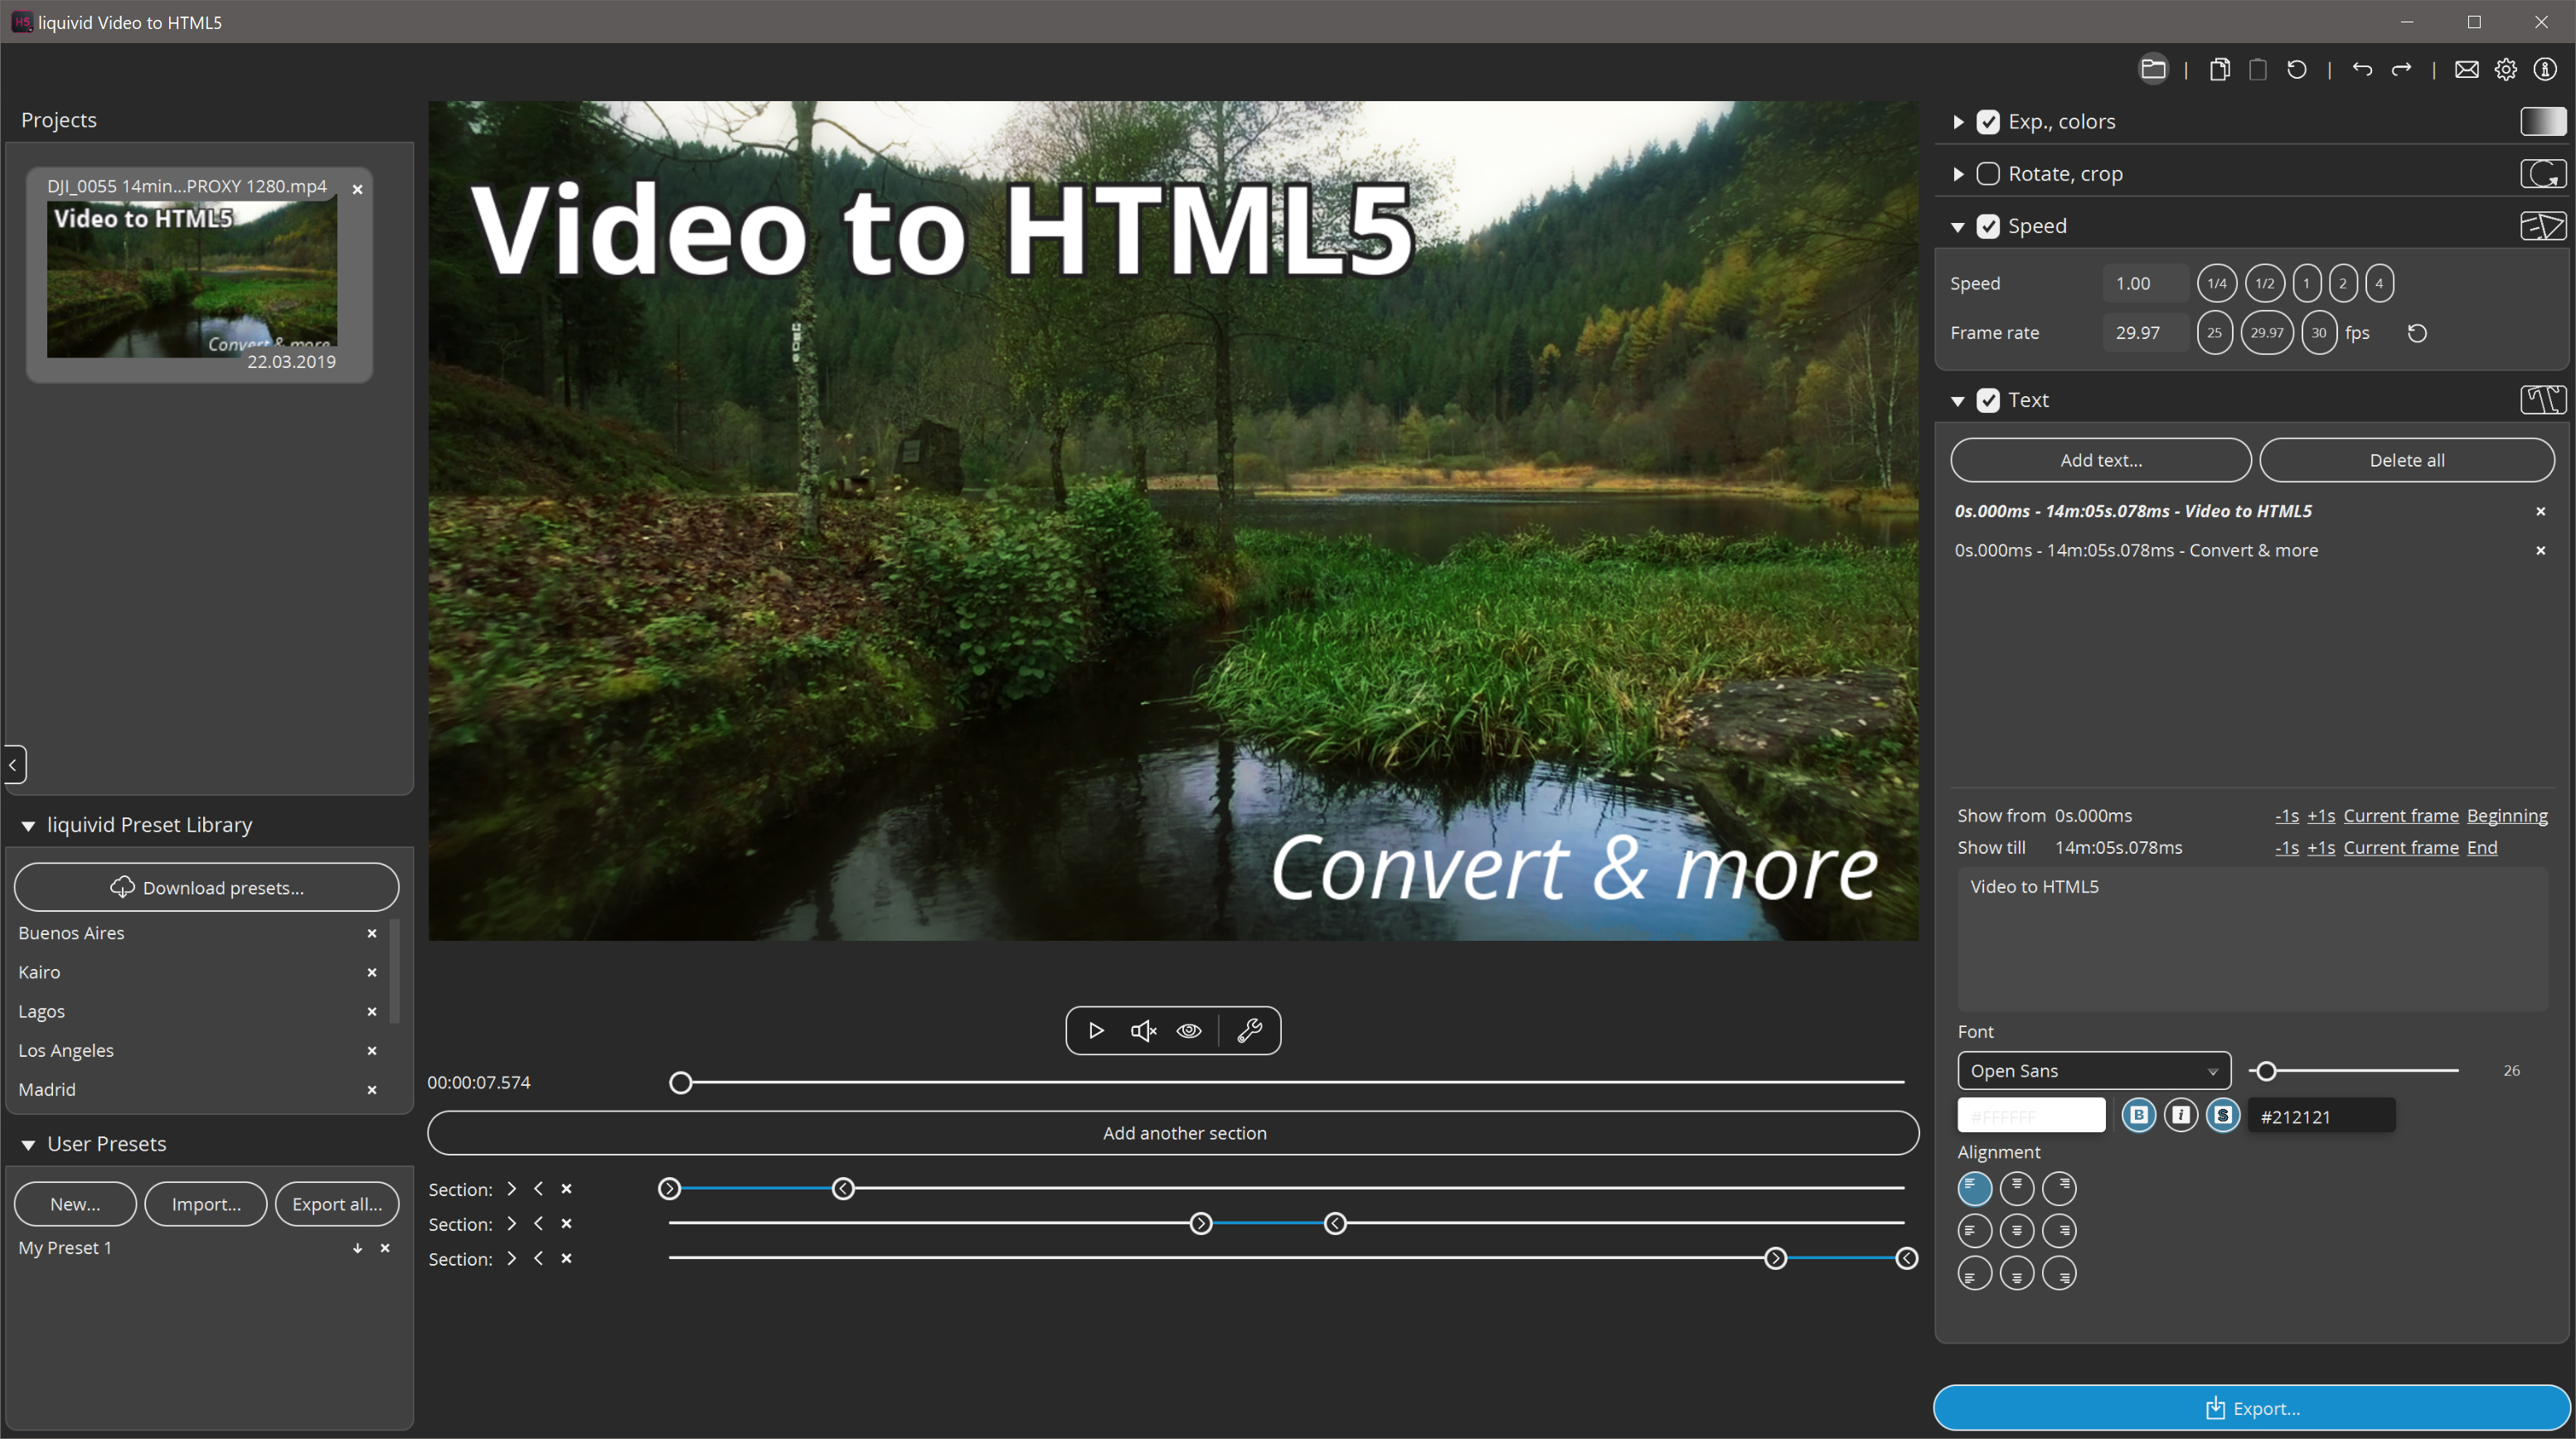Click the blue Export... button
The height and width of the screenshot is (1439, 2576).
[x=2251, y=1408]
